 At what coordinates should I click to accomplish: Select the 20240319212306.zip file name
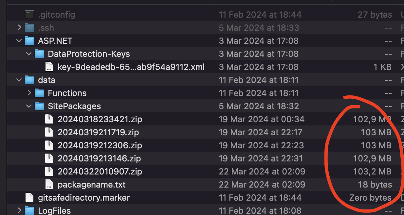(100, 145)
